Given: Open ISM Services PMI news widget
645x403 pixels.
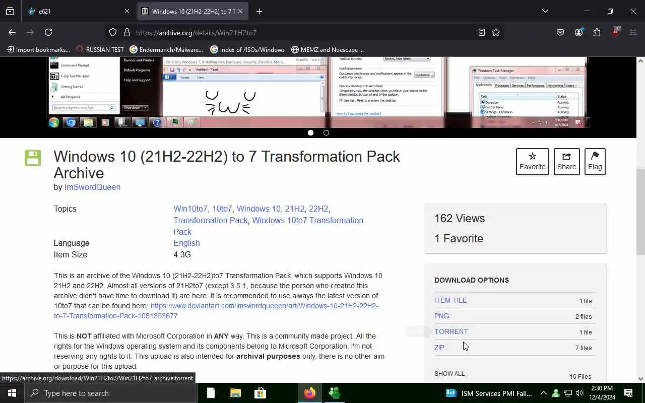Looking at the screenshot, I should (x=489, y=393).
